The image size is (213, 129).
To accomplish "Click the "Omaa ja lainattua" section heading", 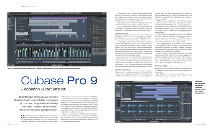I will click(x=122, y=70).
